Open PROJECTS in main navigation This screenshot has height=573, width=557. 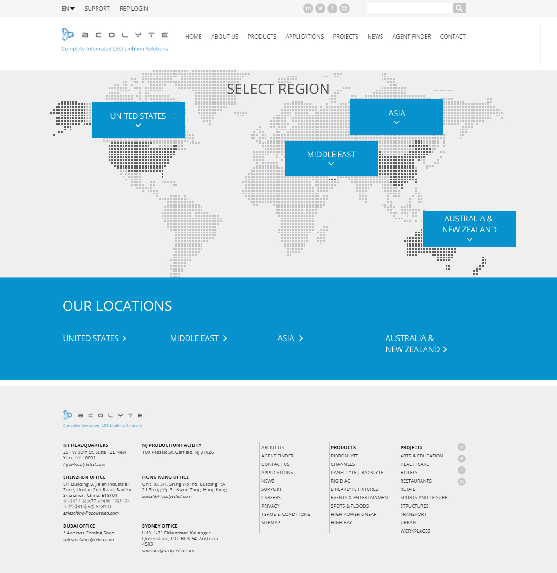[345, 37]
